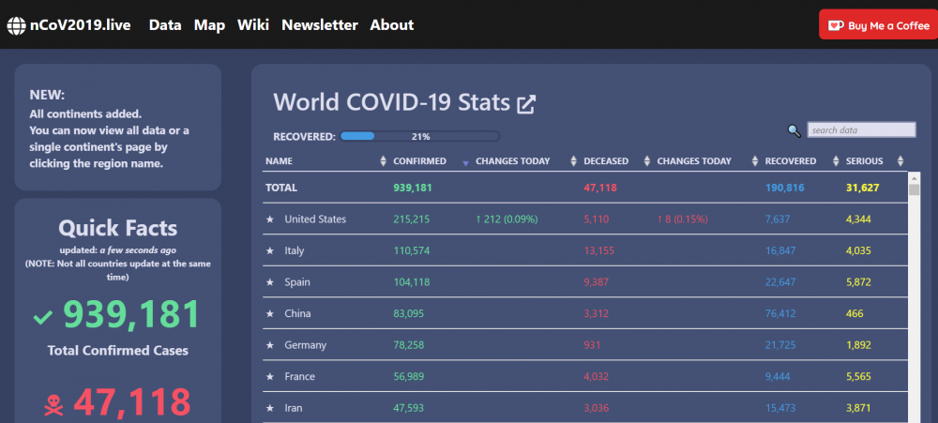Open the Germany country link
Screen dimensions: 938x423
(x=306, y=345)
